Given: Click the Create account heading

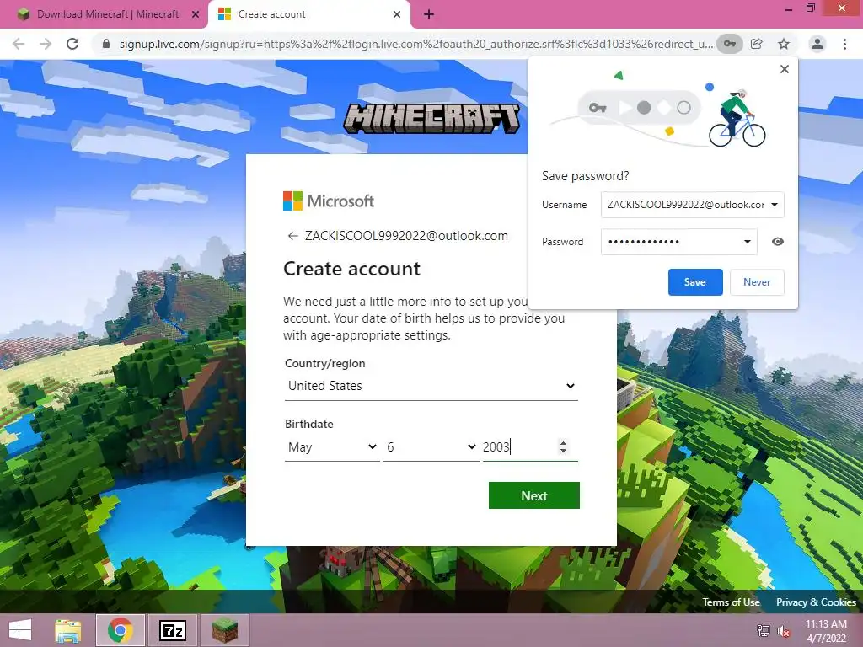Looking at the screenshot, I should pos(351,269).
